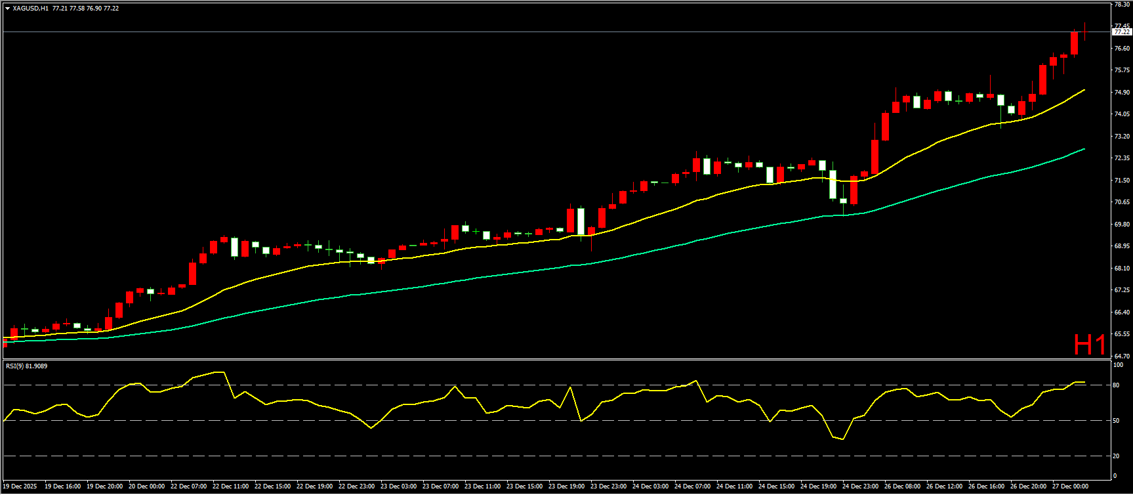Click the 69.80 price axis label
1133x495 pixels.
(x=1121, y=225)
